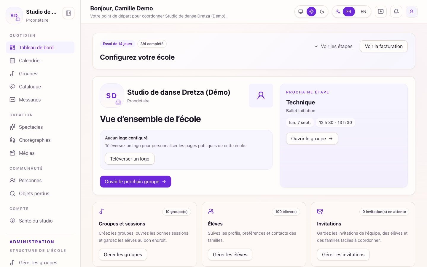Go to Calendrier in sidebar
The width and height of the screenshot is (427, 267).
tap(40, 61)
